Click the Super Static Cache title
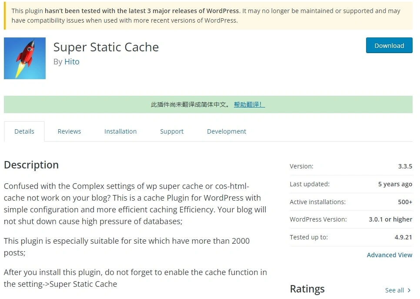420x299 pixels. pyautogui.click(x=106, y=47)
